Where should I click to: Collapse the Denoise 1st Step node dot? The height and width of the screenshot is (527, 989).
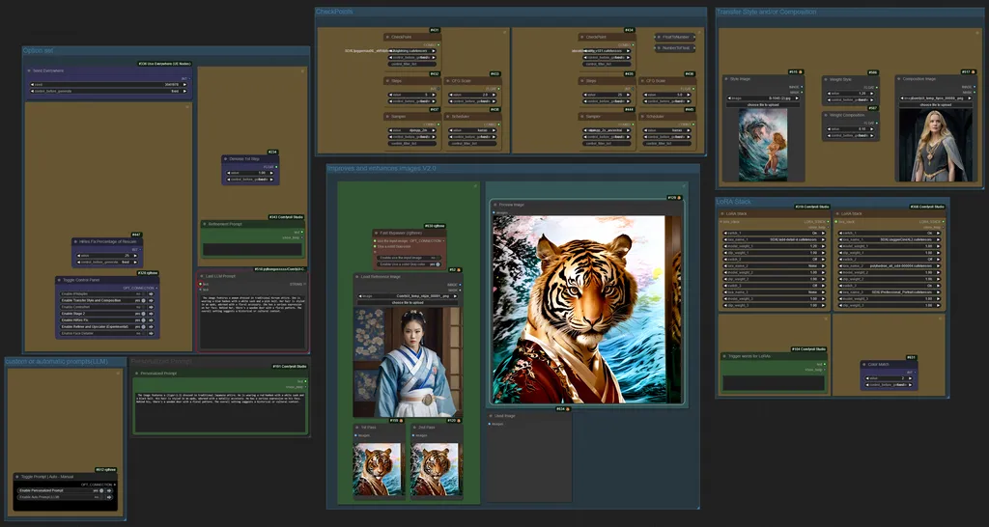pos(226,159)
